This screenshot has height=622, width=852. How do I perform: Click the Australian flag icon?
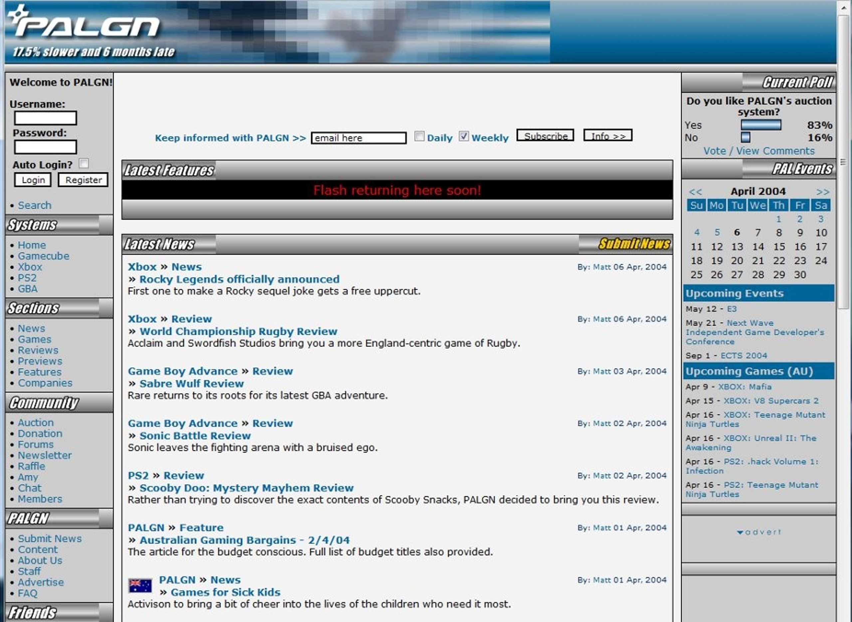click(x=140, y=585)
